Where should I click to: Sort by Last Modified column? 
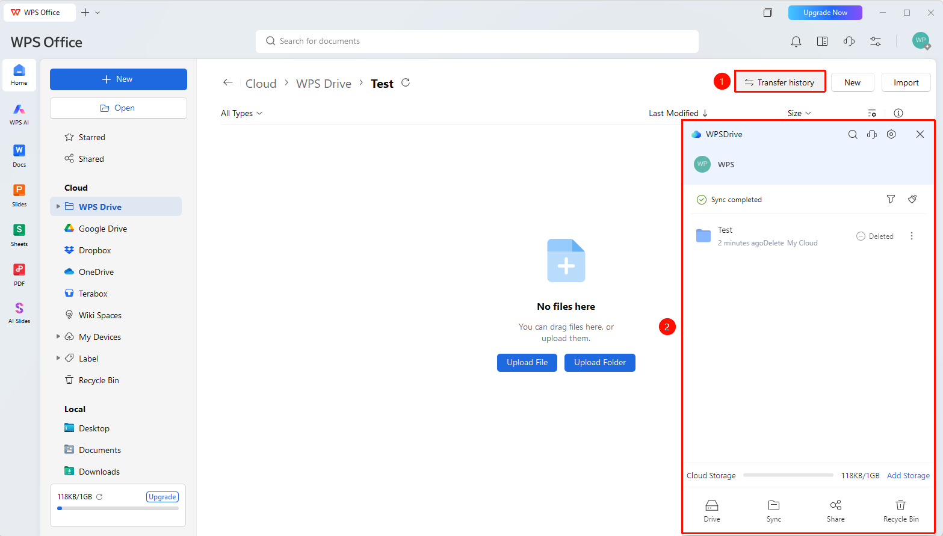(678, 113)
